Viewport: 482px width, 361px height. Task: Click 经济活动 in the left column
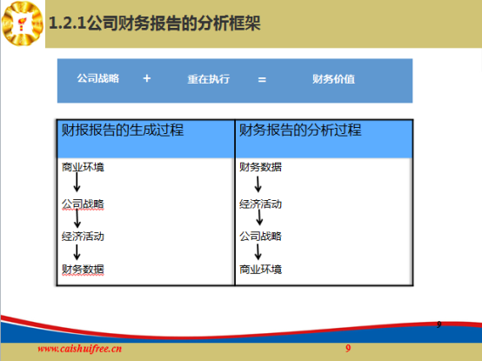pos(83,237)
